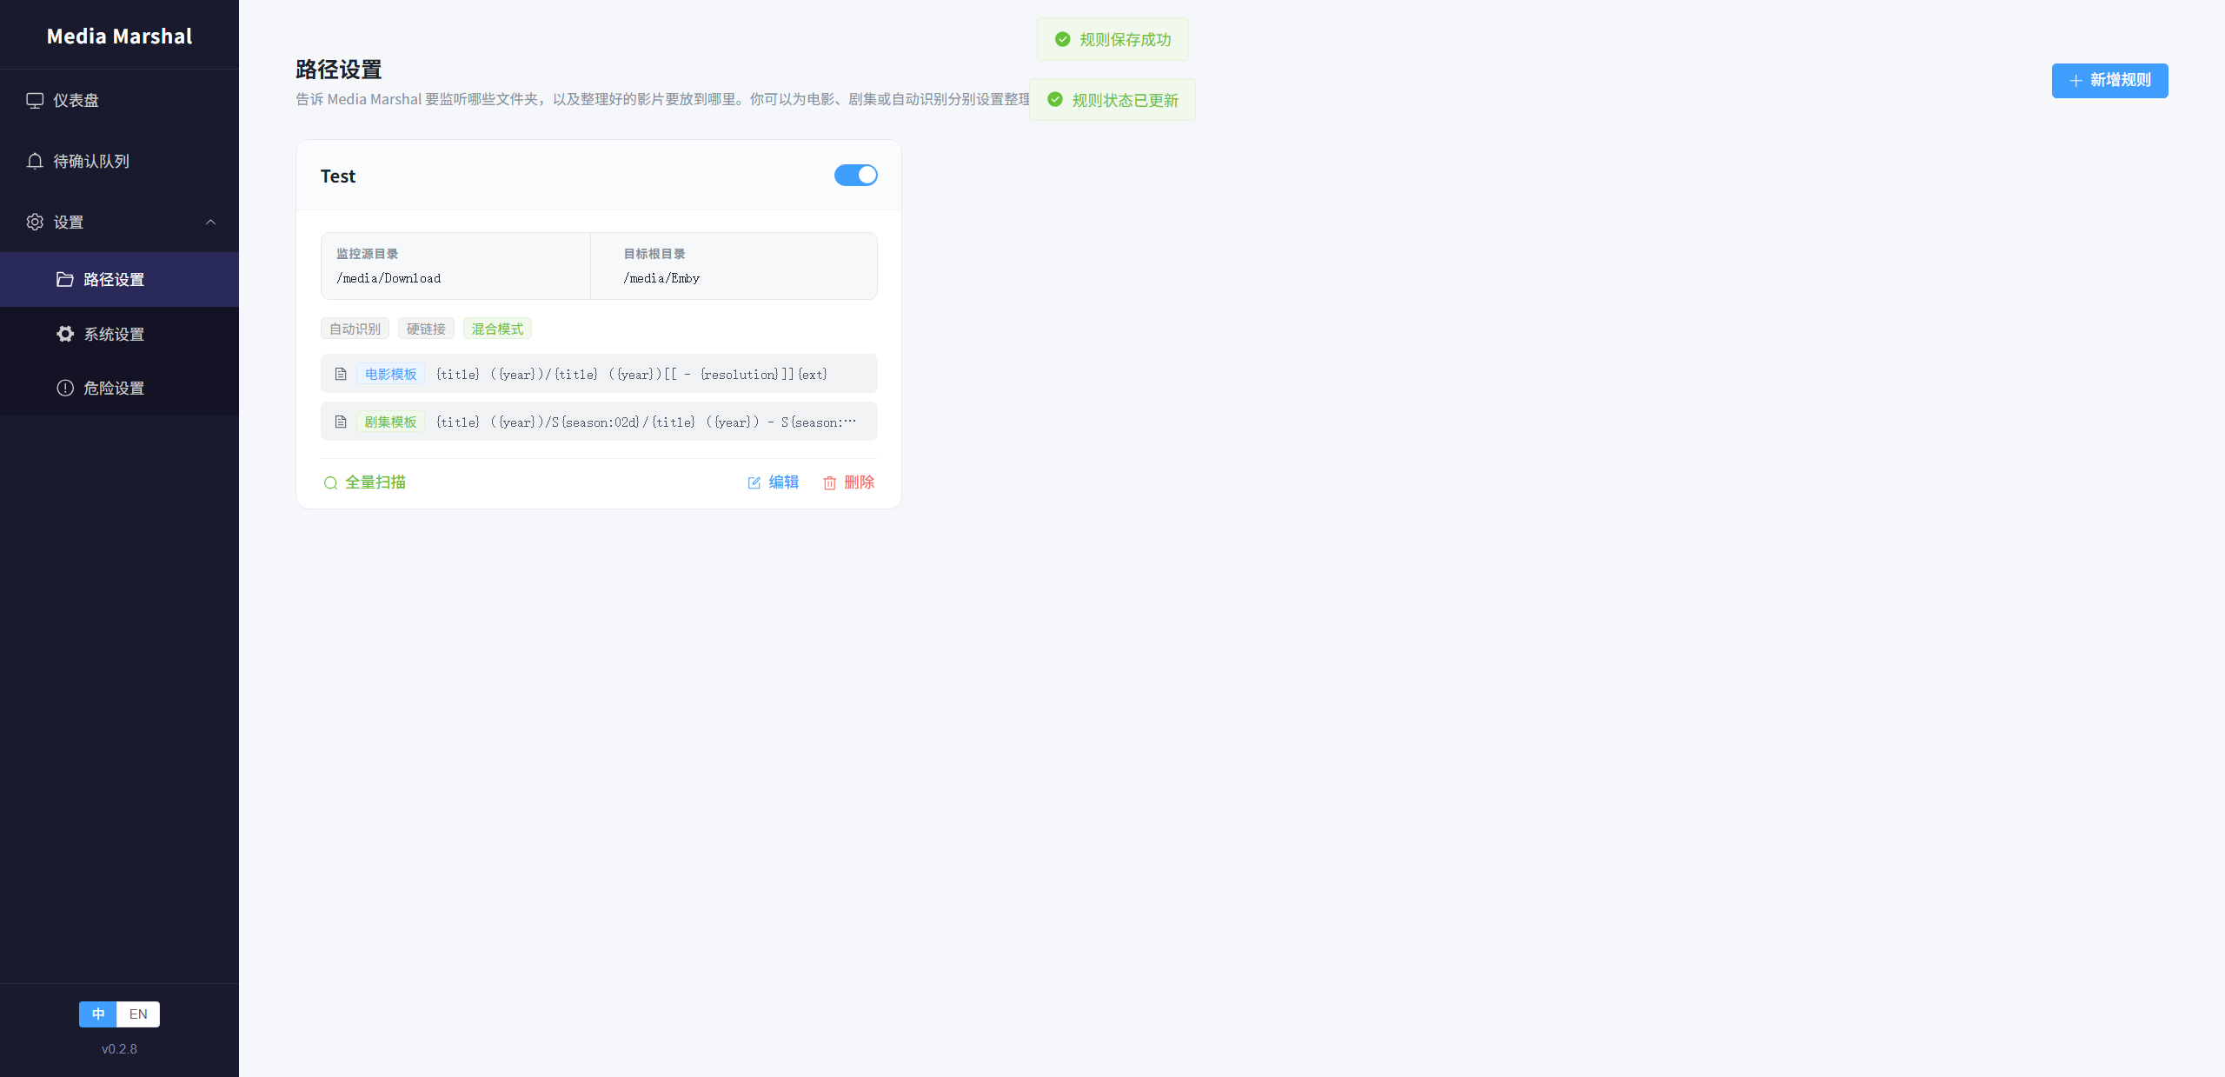The width and height of the screenshot is (2225, 1077).
Task: Click the 规则保存成功 notification text
Action: click(x=1126, y=40)
